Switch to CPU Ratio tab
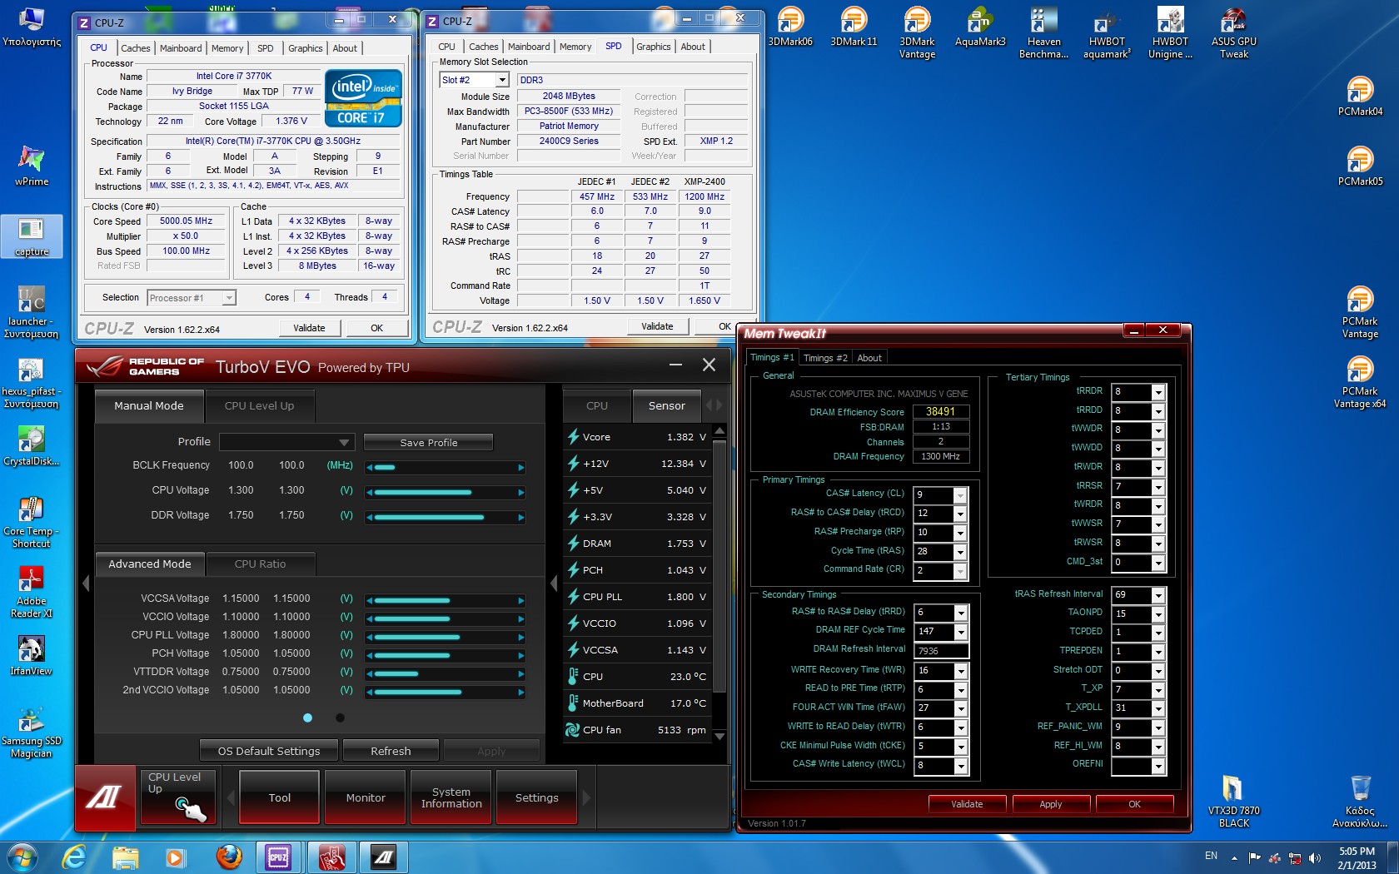 pos(260,564)
